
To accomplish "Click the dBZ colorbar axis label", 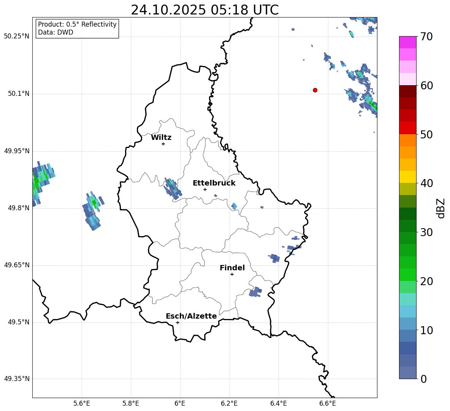I will (x=441, y=208).
